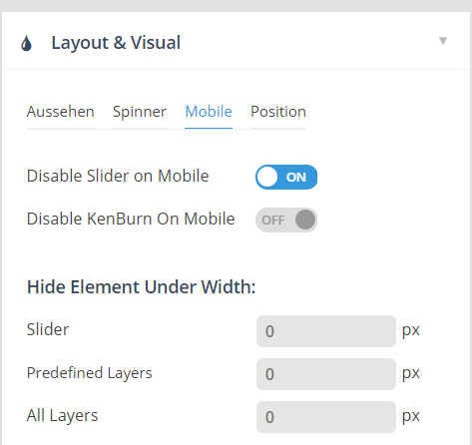
Task: Click the Slider label under Hide Element
Action: [48, 329]
